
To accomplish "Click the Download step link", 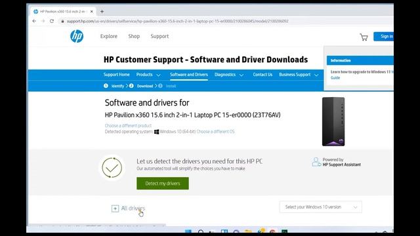I will tap(145, 86).
